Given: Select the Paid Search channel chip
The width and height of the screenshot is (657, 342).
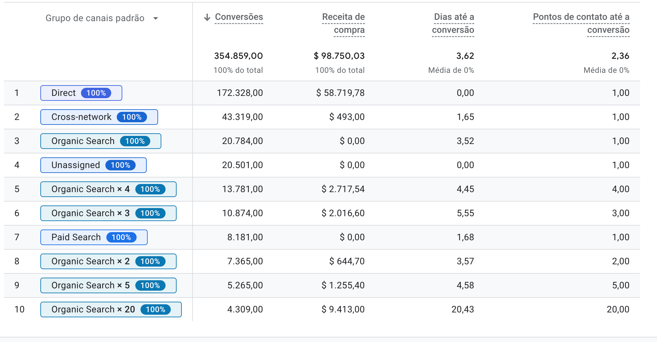Looking at the screenshot, I should coord(94,237).
